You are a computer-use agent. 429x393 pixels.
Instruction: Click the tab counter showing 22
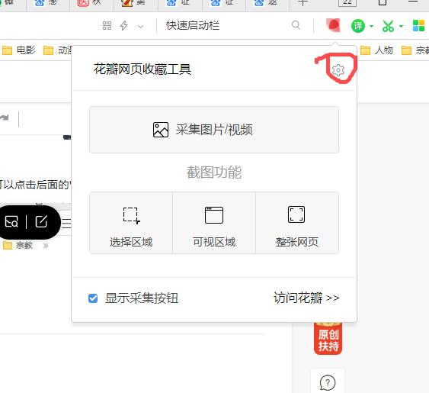(347, 2)
